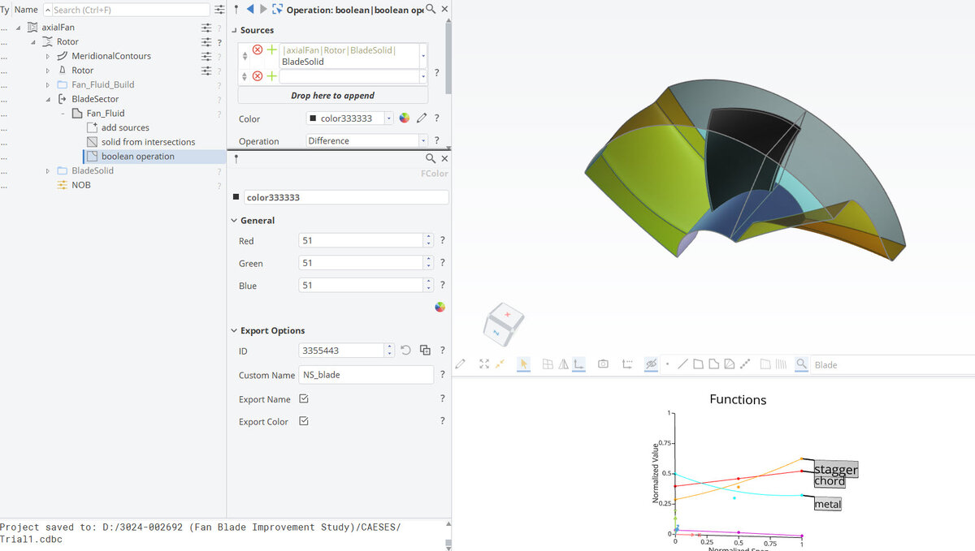The height and width of the screenshot is (551, 975).
Task: Collapse the BladeSector node
Action: [x=48, y=99]
